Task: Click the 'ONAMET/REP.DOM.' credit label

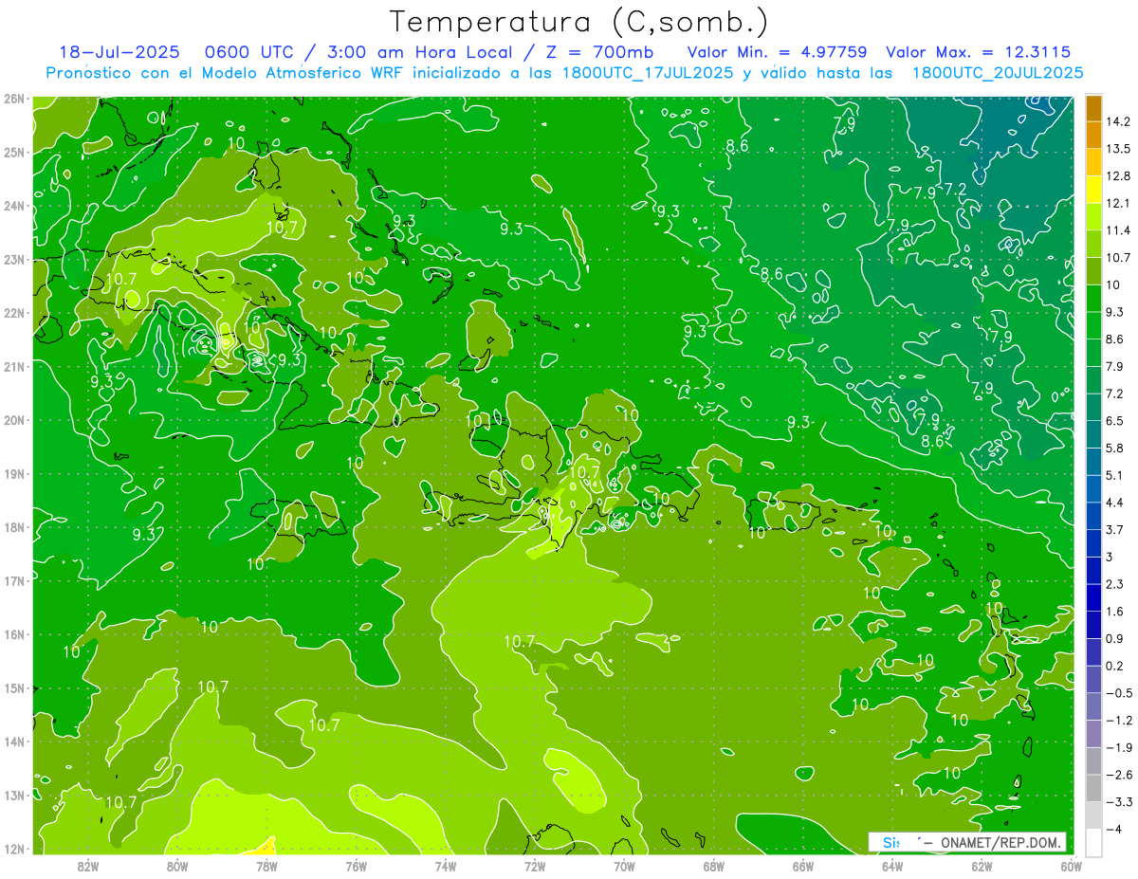Action: point(1002,842)
